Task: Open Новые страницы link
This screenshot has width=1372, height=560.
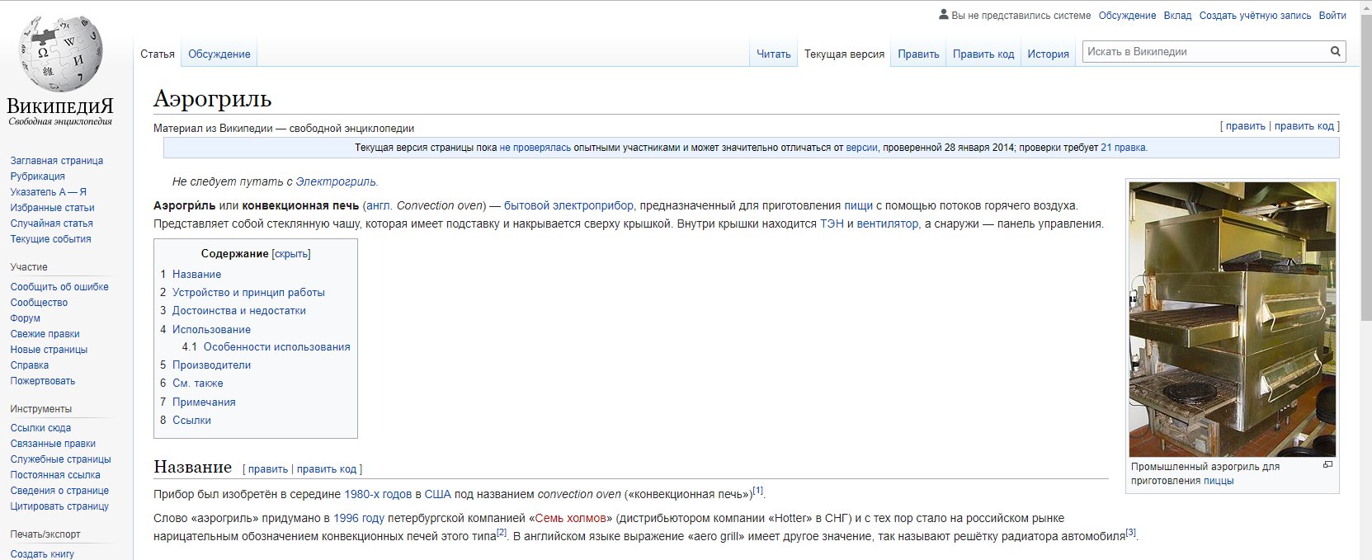Action: [49, 350]
